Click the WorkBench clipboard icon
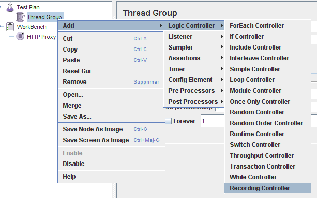This screenshot has width=317, height=198. point(10,27)
